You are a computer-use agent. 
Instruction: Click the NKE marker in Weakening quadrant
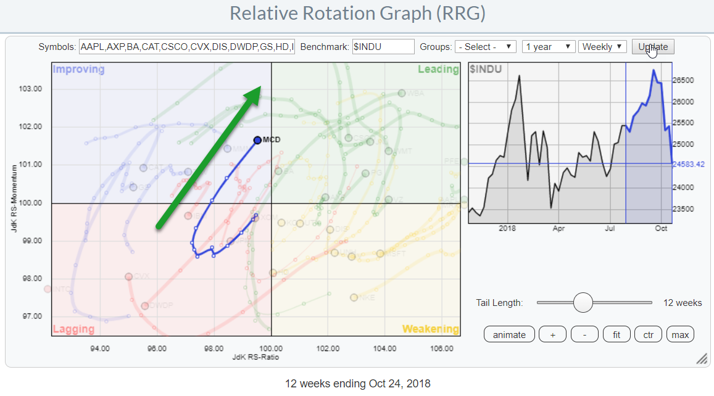(354, 297)
